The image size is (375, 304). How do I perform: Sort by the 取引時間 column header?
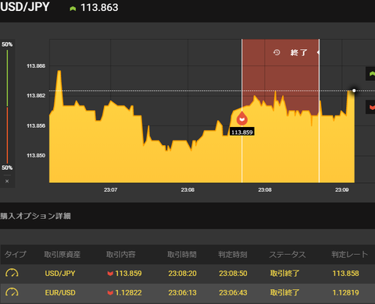(x=182, y=254)
